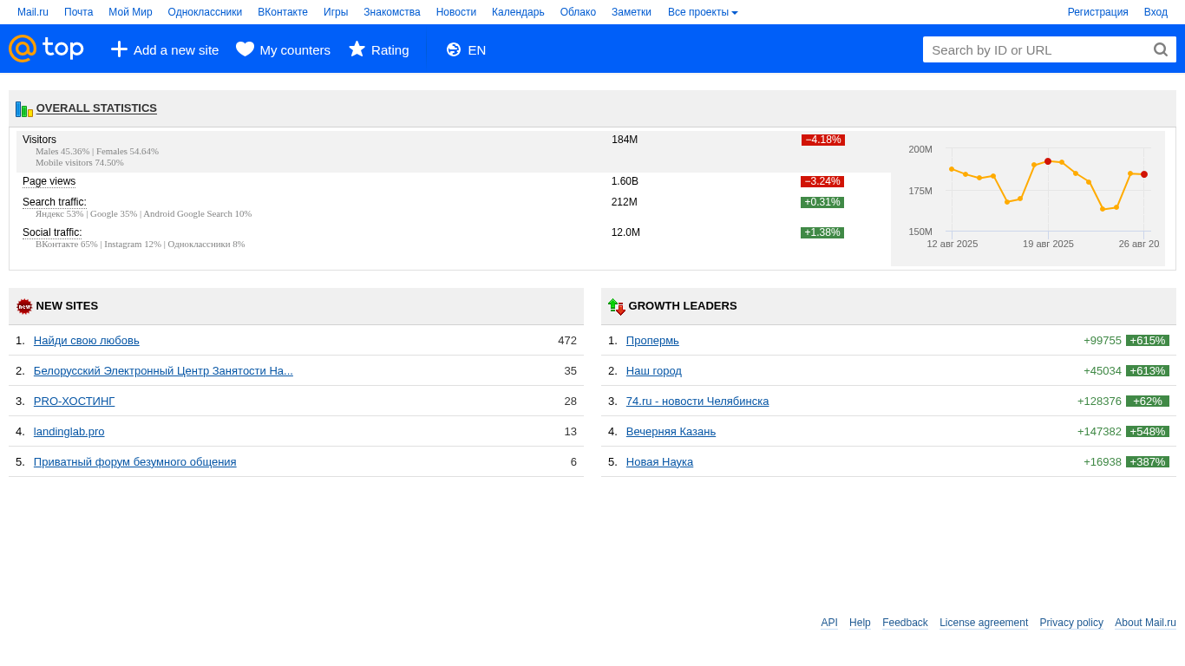Click the globe language icon
The image size is (1185, 666).
pyautogui.click(x=454, y=49)
